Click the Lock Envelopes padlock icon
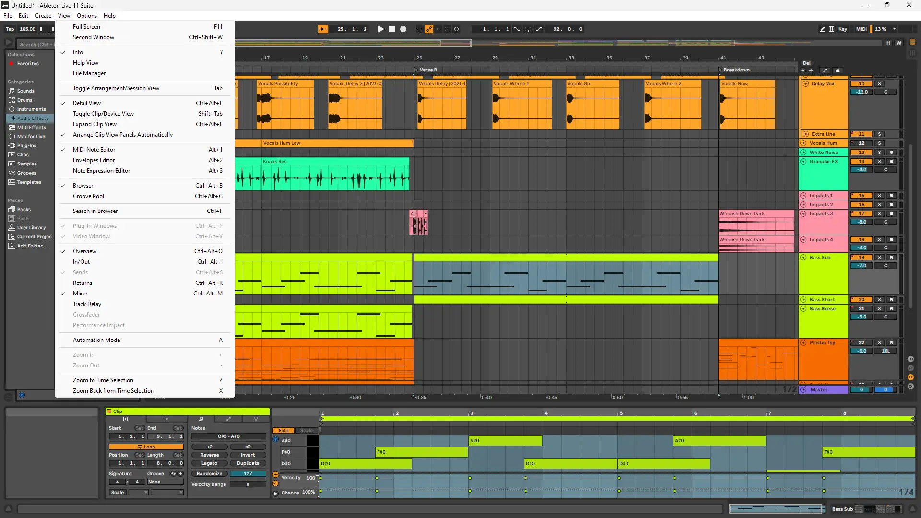 (838, 71)
